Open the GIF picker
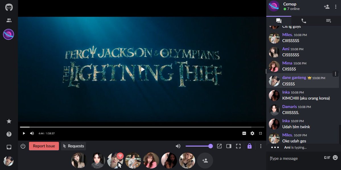 (327, 158)
